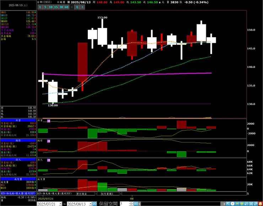The height and width of the screenshot is (206, 263).
Task: Click the date box 2025/08/13(三)
Action: 18,5
